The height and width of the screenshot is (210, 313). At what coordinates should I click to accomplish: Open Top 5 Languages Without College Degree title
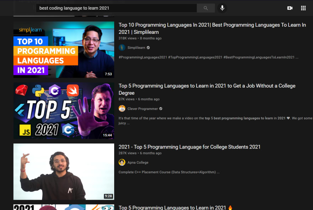(207, 89)
